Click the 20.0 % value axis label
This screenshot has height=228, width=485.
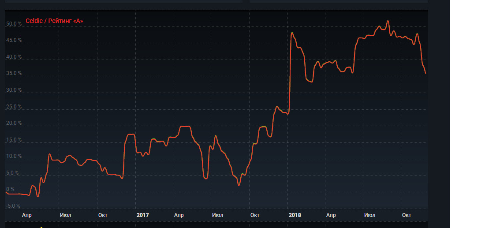13,123
